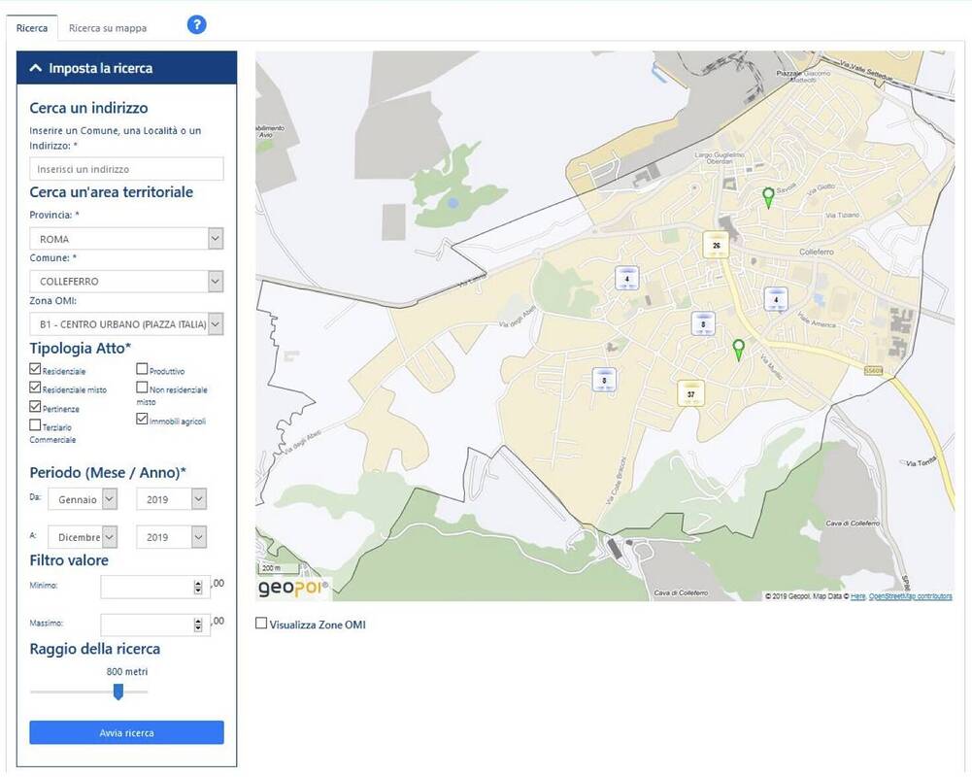Viewport: 972px width, 777px height.
Task: Open the Provincia dropdown showing ROMA
Action: point(126,239)
